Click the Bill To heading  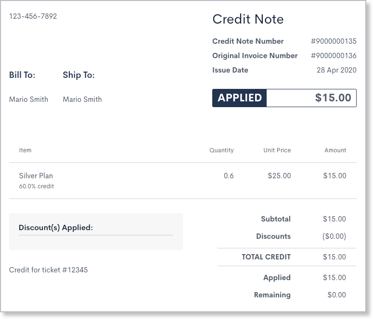pos(22,75)
